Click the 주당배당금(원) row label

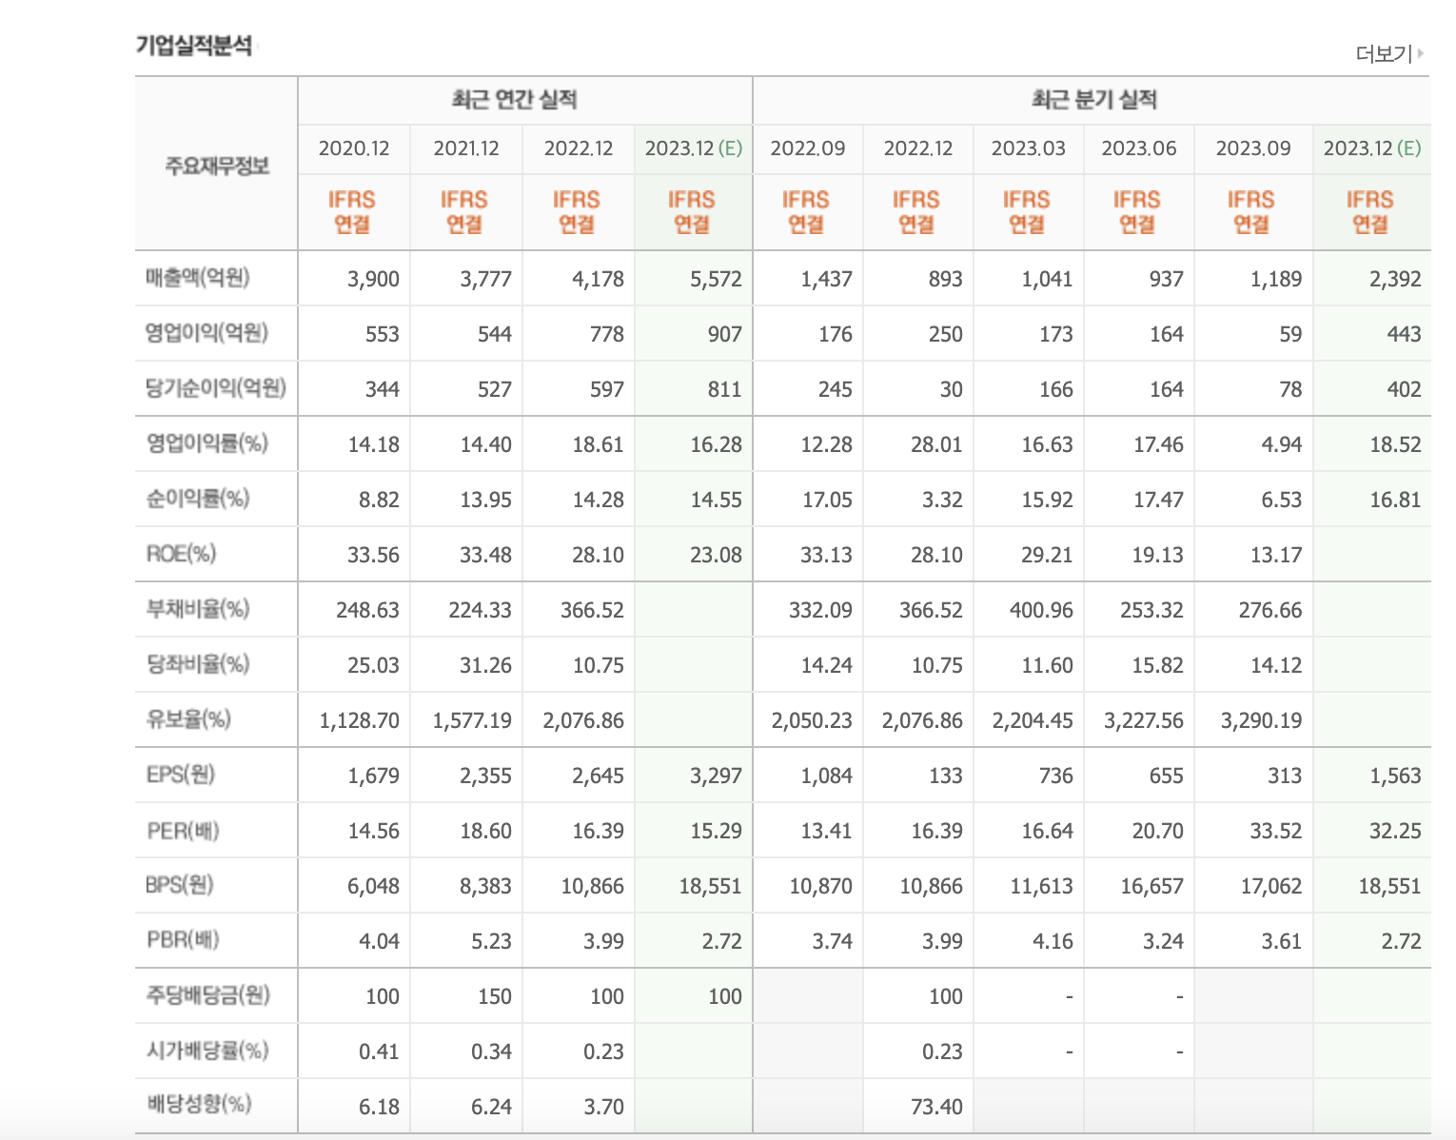[207, 995]
